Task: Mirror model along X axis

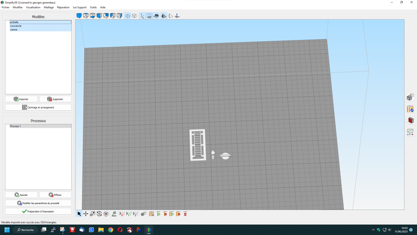Action: click(x=122, y=214)
